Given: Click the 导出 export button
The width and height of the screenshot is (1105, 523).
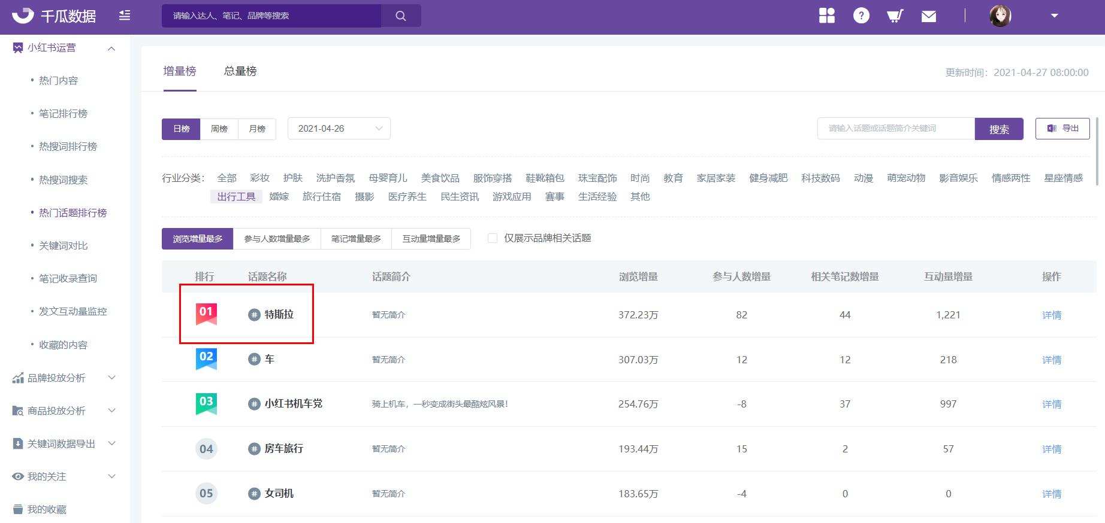Looking at the screenshot, I should click(x=1062, y=129).
